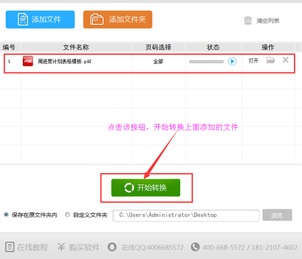
Task: Click the 添加文件夹 button
Action: [x=118, y=20]
